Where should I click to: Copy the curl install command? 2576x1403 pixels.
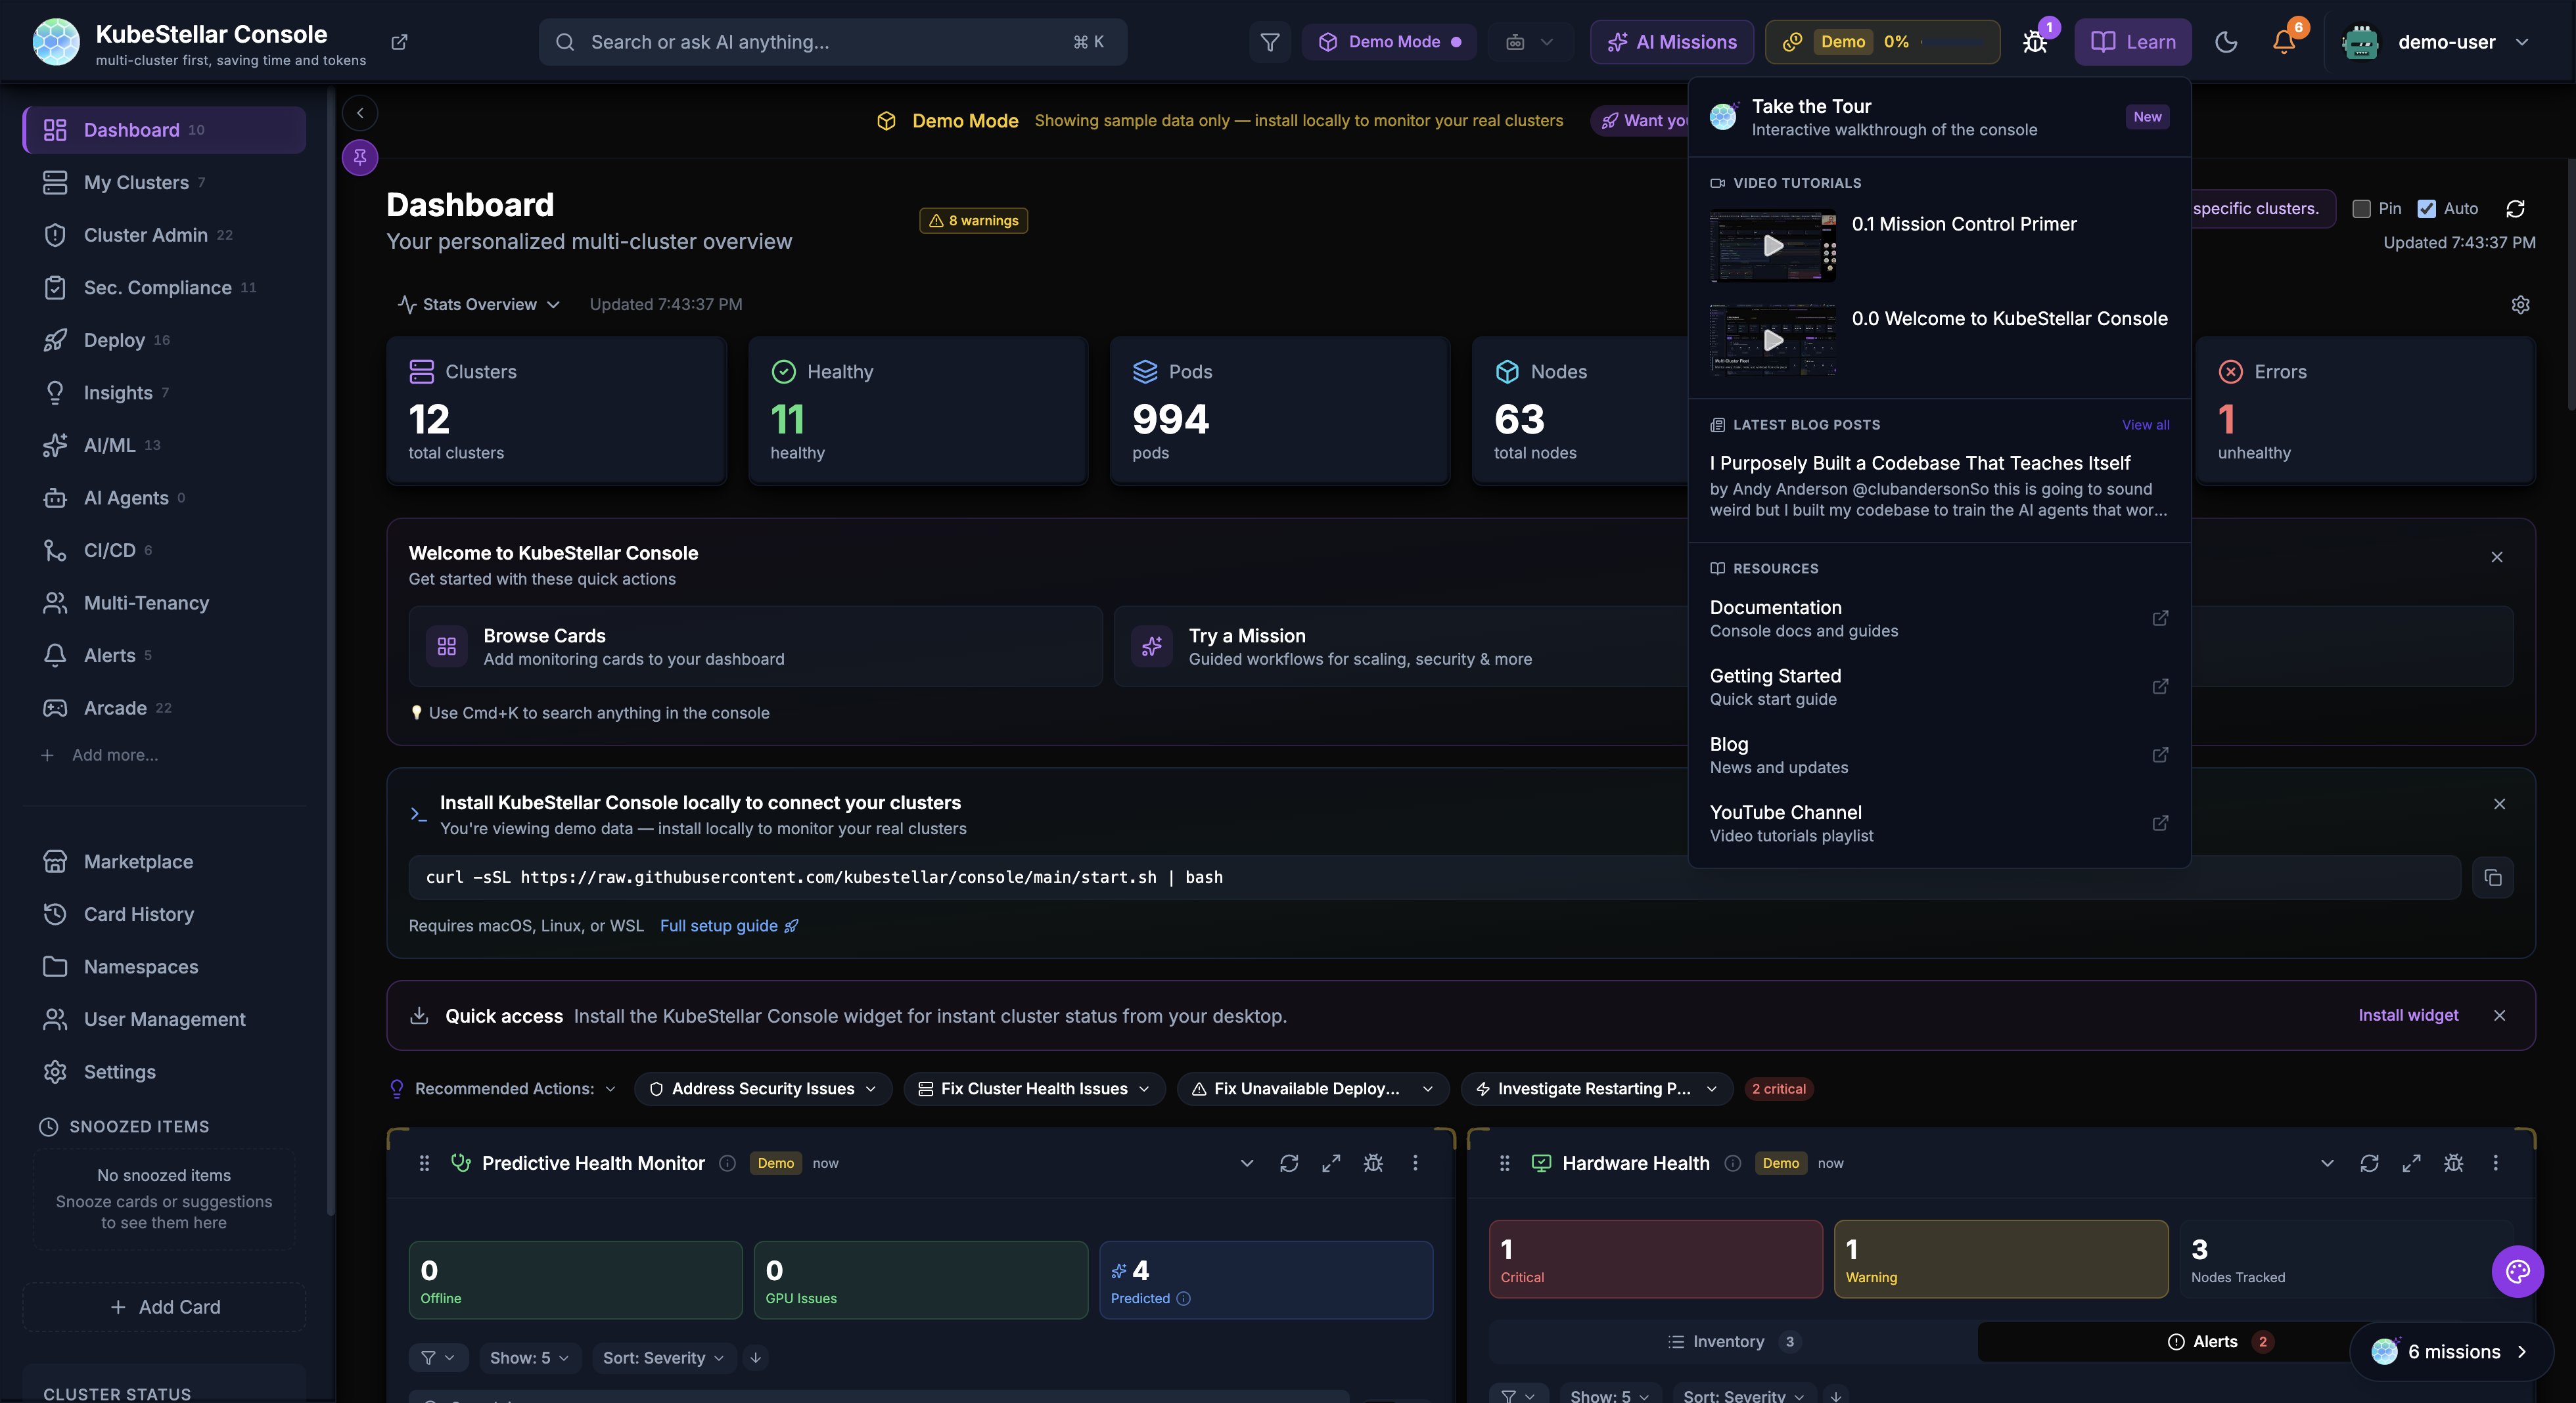tap(2492, 878)
